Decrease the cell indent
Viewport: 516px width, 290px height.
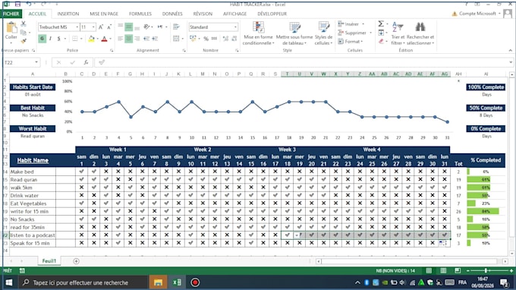pyautogui.click(x=146, y=39)
